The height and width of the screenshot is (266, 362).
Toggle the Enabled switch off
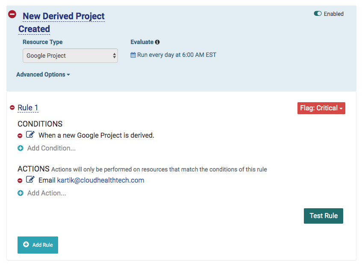point(318,14)
